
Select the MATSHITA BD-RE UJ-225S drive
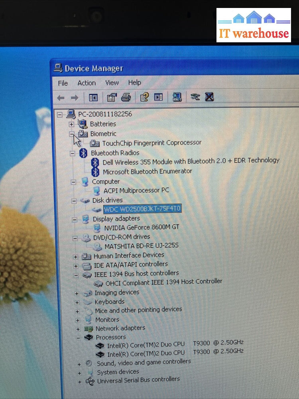[x=141, y=246]
